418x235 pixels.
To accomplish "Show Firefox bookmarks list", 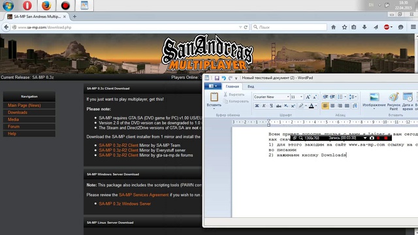I will pyautogui.click(x=354, y=27).
